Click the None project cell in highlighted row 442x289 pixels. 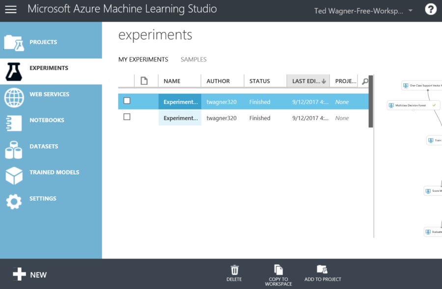(342, 102)
